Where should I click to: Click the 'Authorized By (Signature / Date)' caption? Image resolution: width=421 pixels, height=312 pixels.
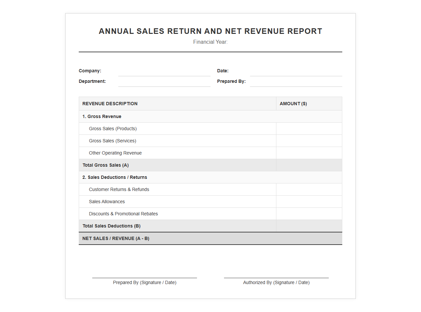(276, 282)
